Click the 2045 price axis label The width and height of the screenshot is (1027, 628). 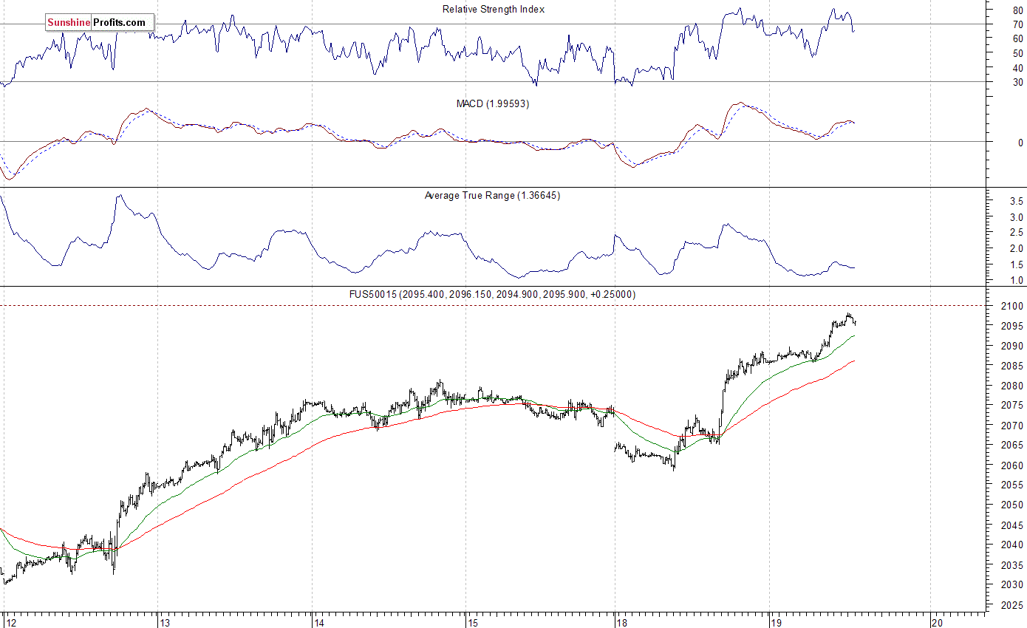[x=1013, y=525]
